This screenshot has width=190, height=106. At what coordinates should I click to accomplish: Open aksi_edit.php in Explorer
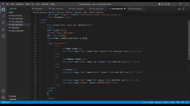(17, 16)
